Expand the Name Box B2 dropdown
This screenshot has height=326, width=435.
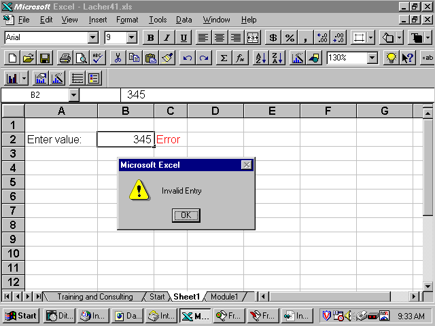pyautogui.click(x=74, y=95)
